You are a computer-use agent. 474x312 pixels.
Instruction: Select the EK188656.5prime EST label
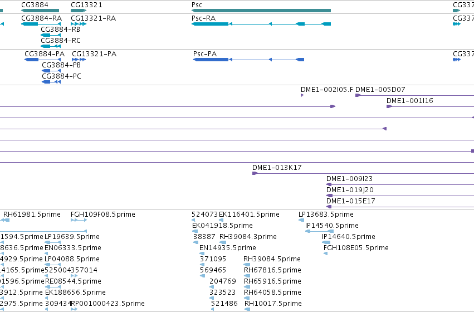pos(75,292)
